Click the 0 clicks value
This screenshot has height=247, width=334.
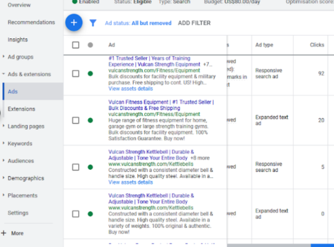(323, 214)
